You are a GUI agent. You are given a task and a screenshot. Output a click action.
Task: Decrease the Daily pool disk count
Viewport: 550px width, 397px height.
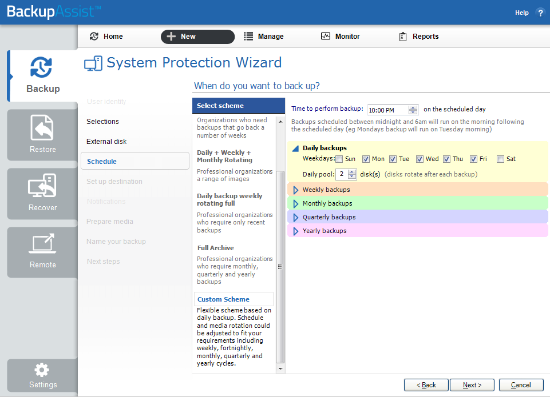pos(352,176)
